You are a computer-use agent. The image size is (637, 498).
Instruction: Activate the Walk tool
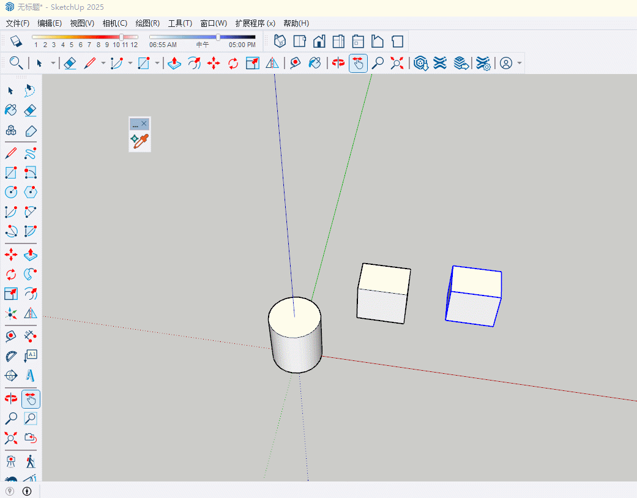coord(30,461)
